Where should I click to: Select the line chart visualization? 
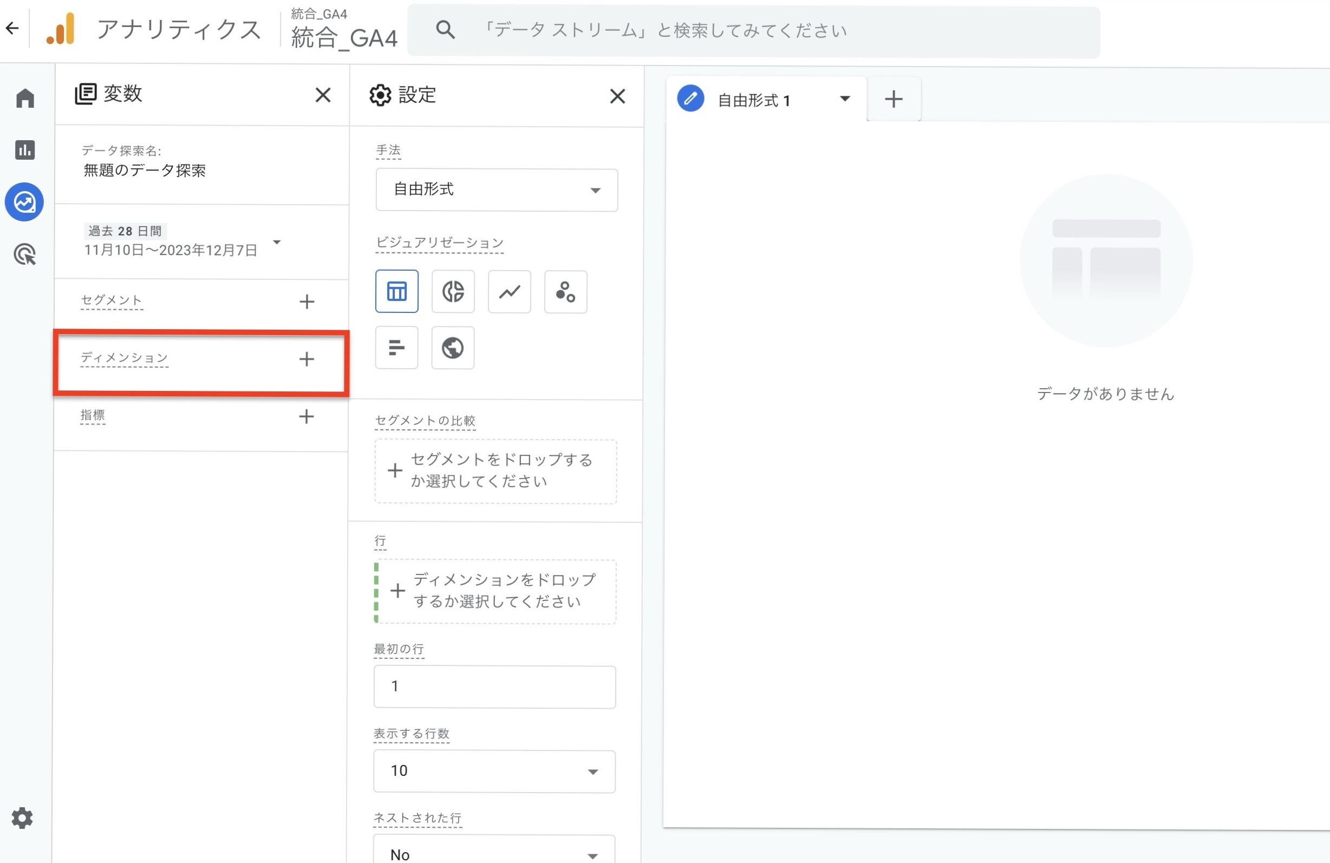509,292
